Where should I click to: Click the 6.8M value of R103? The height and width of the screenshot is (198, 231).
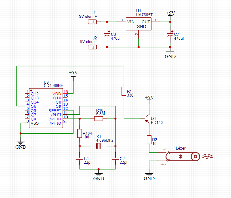coord(100,114)
